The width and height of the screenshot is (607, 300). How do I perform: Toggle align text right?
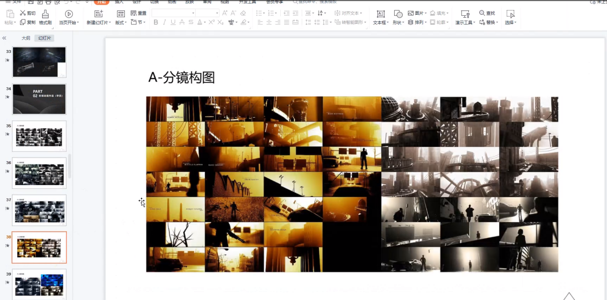point(278,22)
